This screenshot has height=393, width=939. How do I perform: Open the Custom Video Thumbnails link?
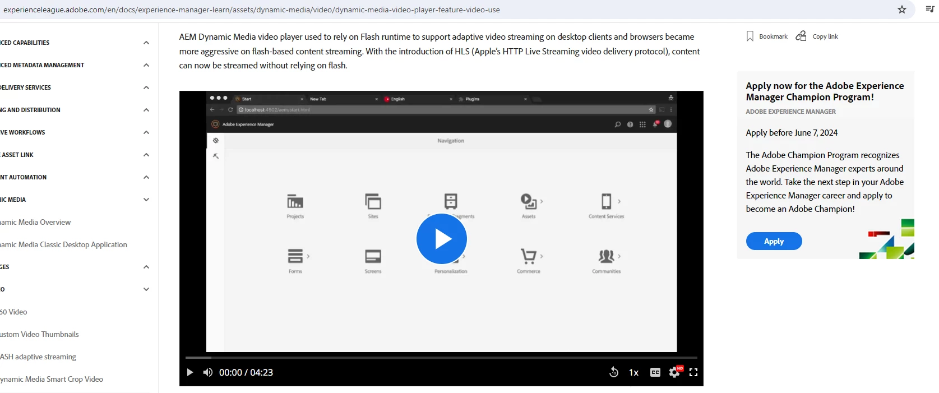pos(39,334)
